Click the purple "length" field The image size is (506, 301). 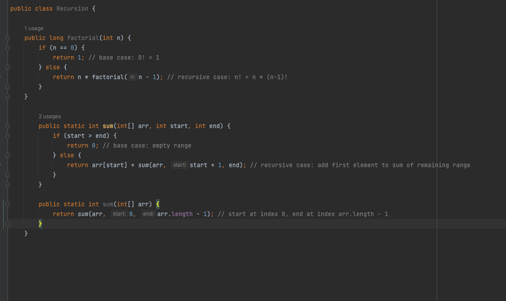pyautogui.click(x=182, y=214)
